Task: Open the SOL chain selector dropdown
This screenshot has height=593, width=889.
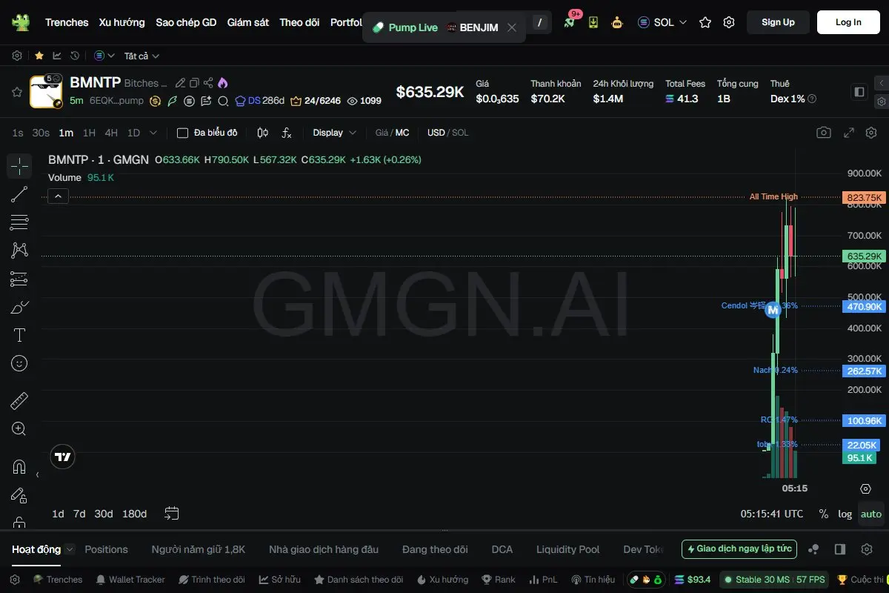Action: pos(662,22)
